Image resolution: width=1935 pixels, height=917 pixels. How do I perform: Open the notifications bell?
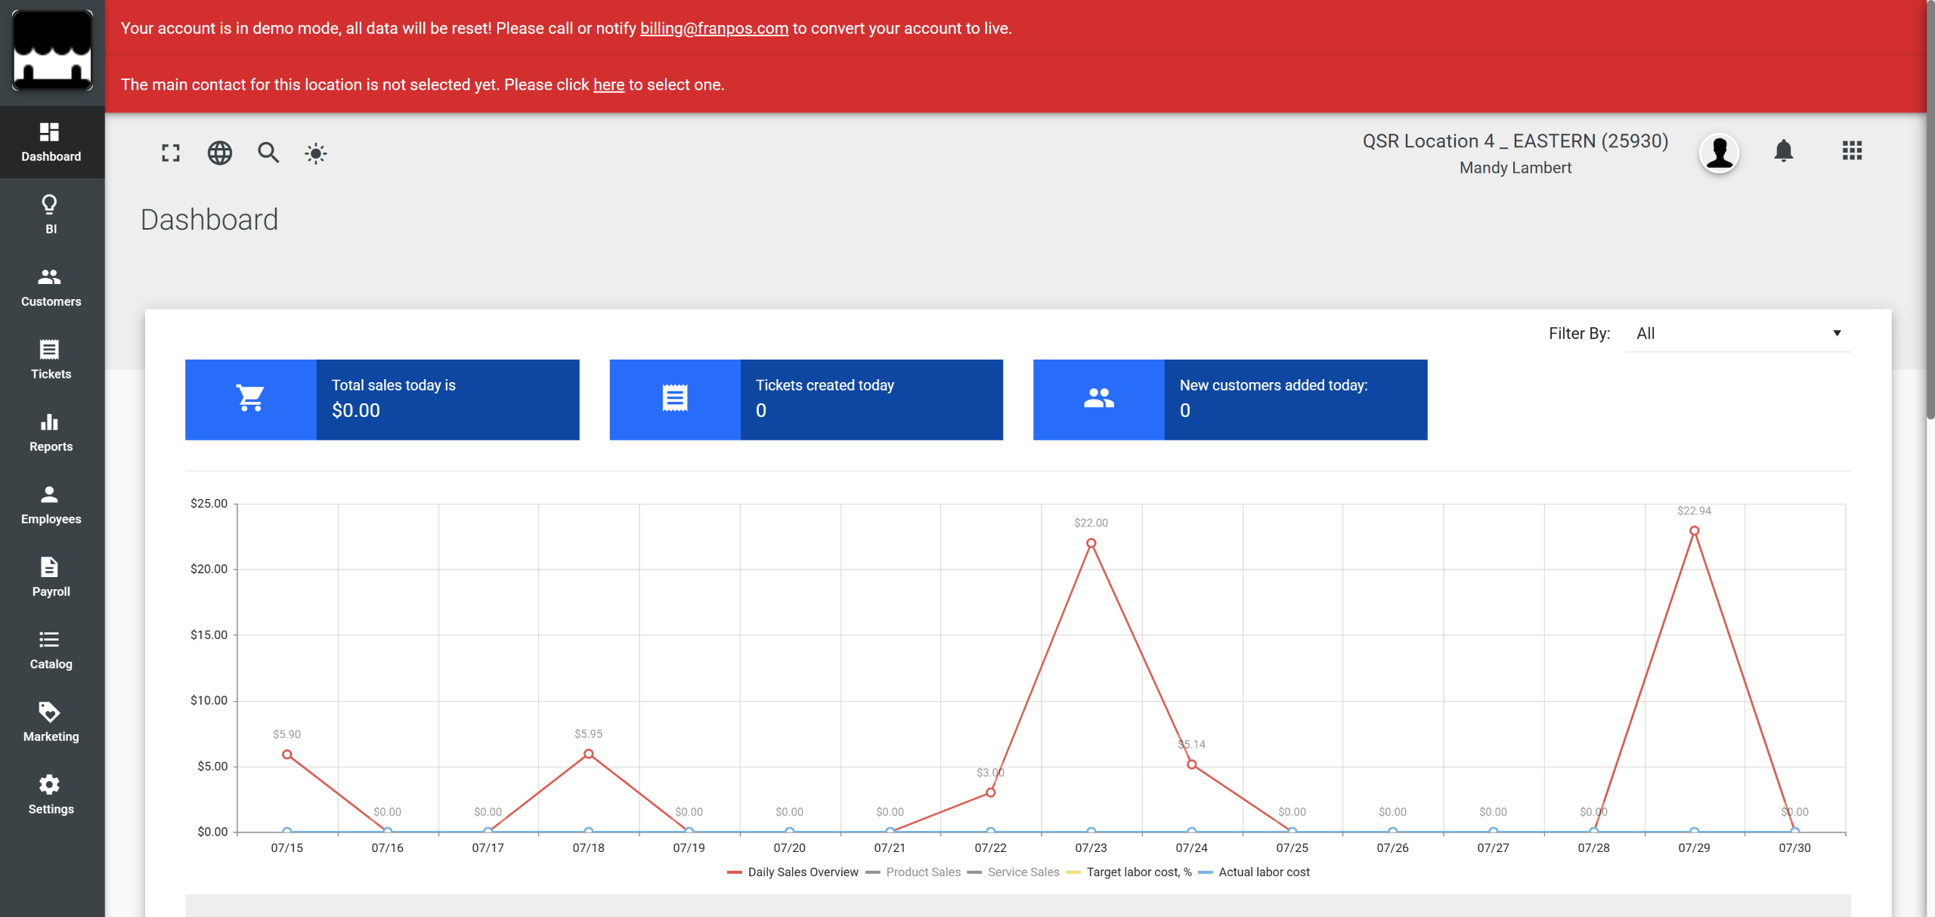(x=1784, y=151)
